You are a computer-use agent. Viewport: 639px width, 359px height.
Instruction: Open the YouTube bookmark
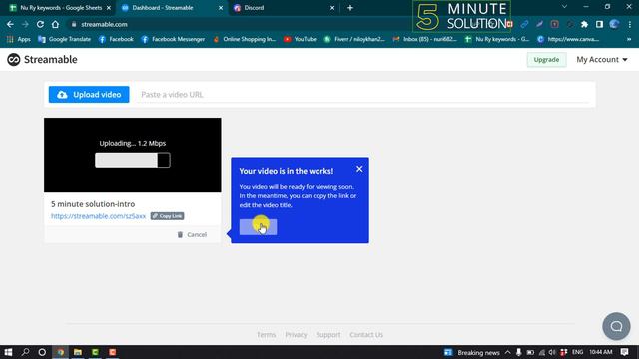[300, 39]
